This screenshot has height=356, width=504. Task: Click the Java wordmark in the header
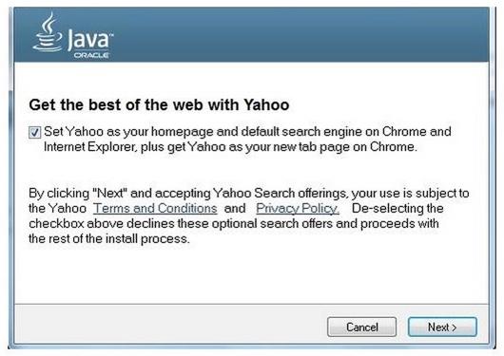[x=90, y=39]
